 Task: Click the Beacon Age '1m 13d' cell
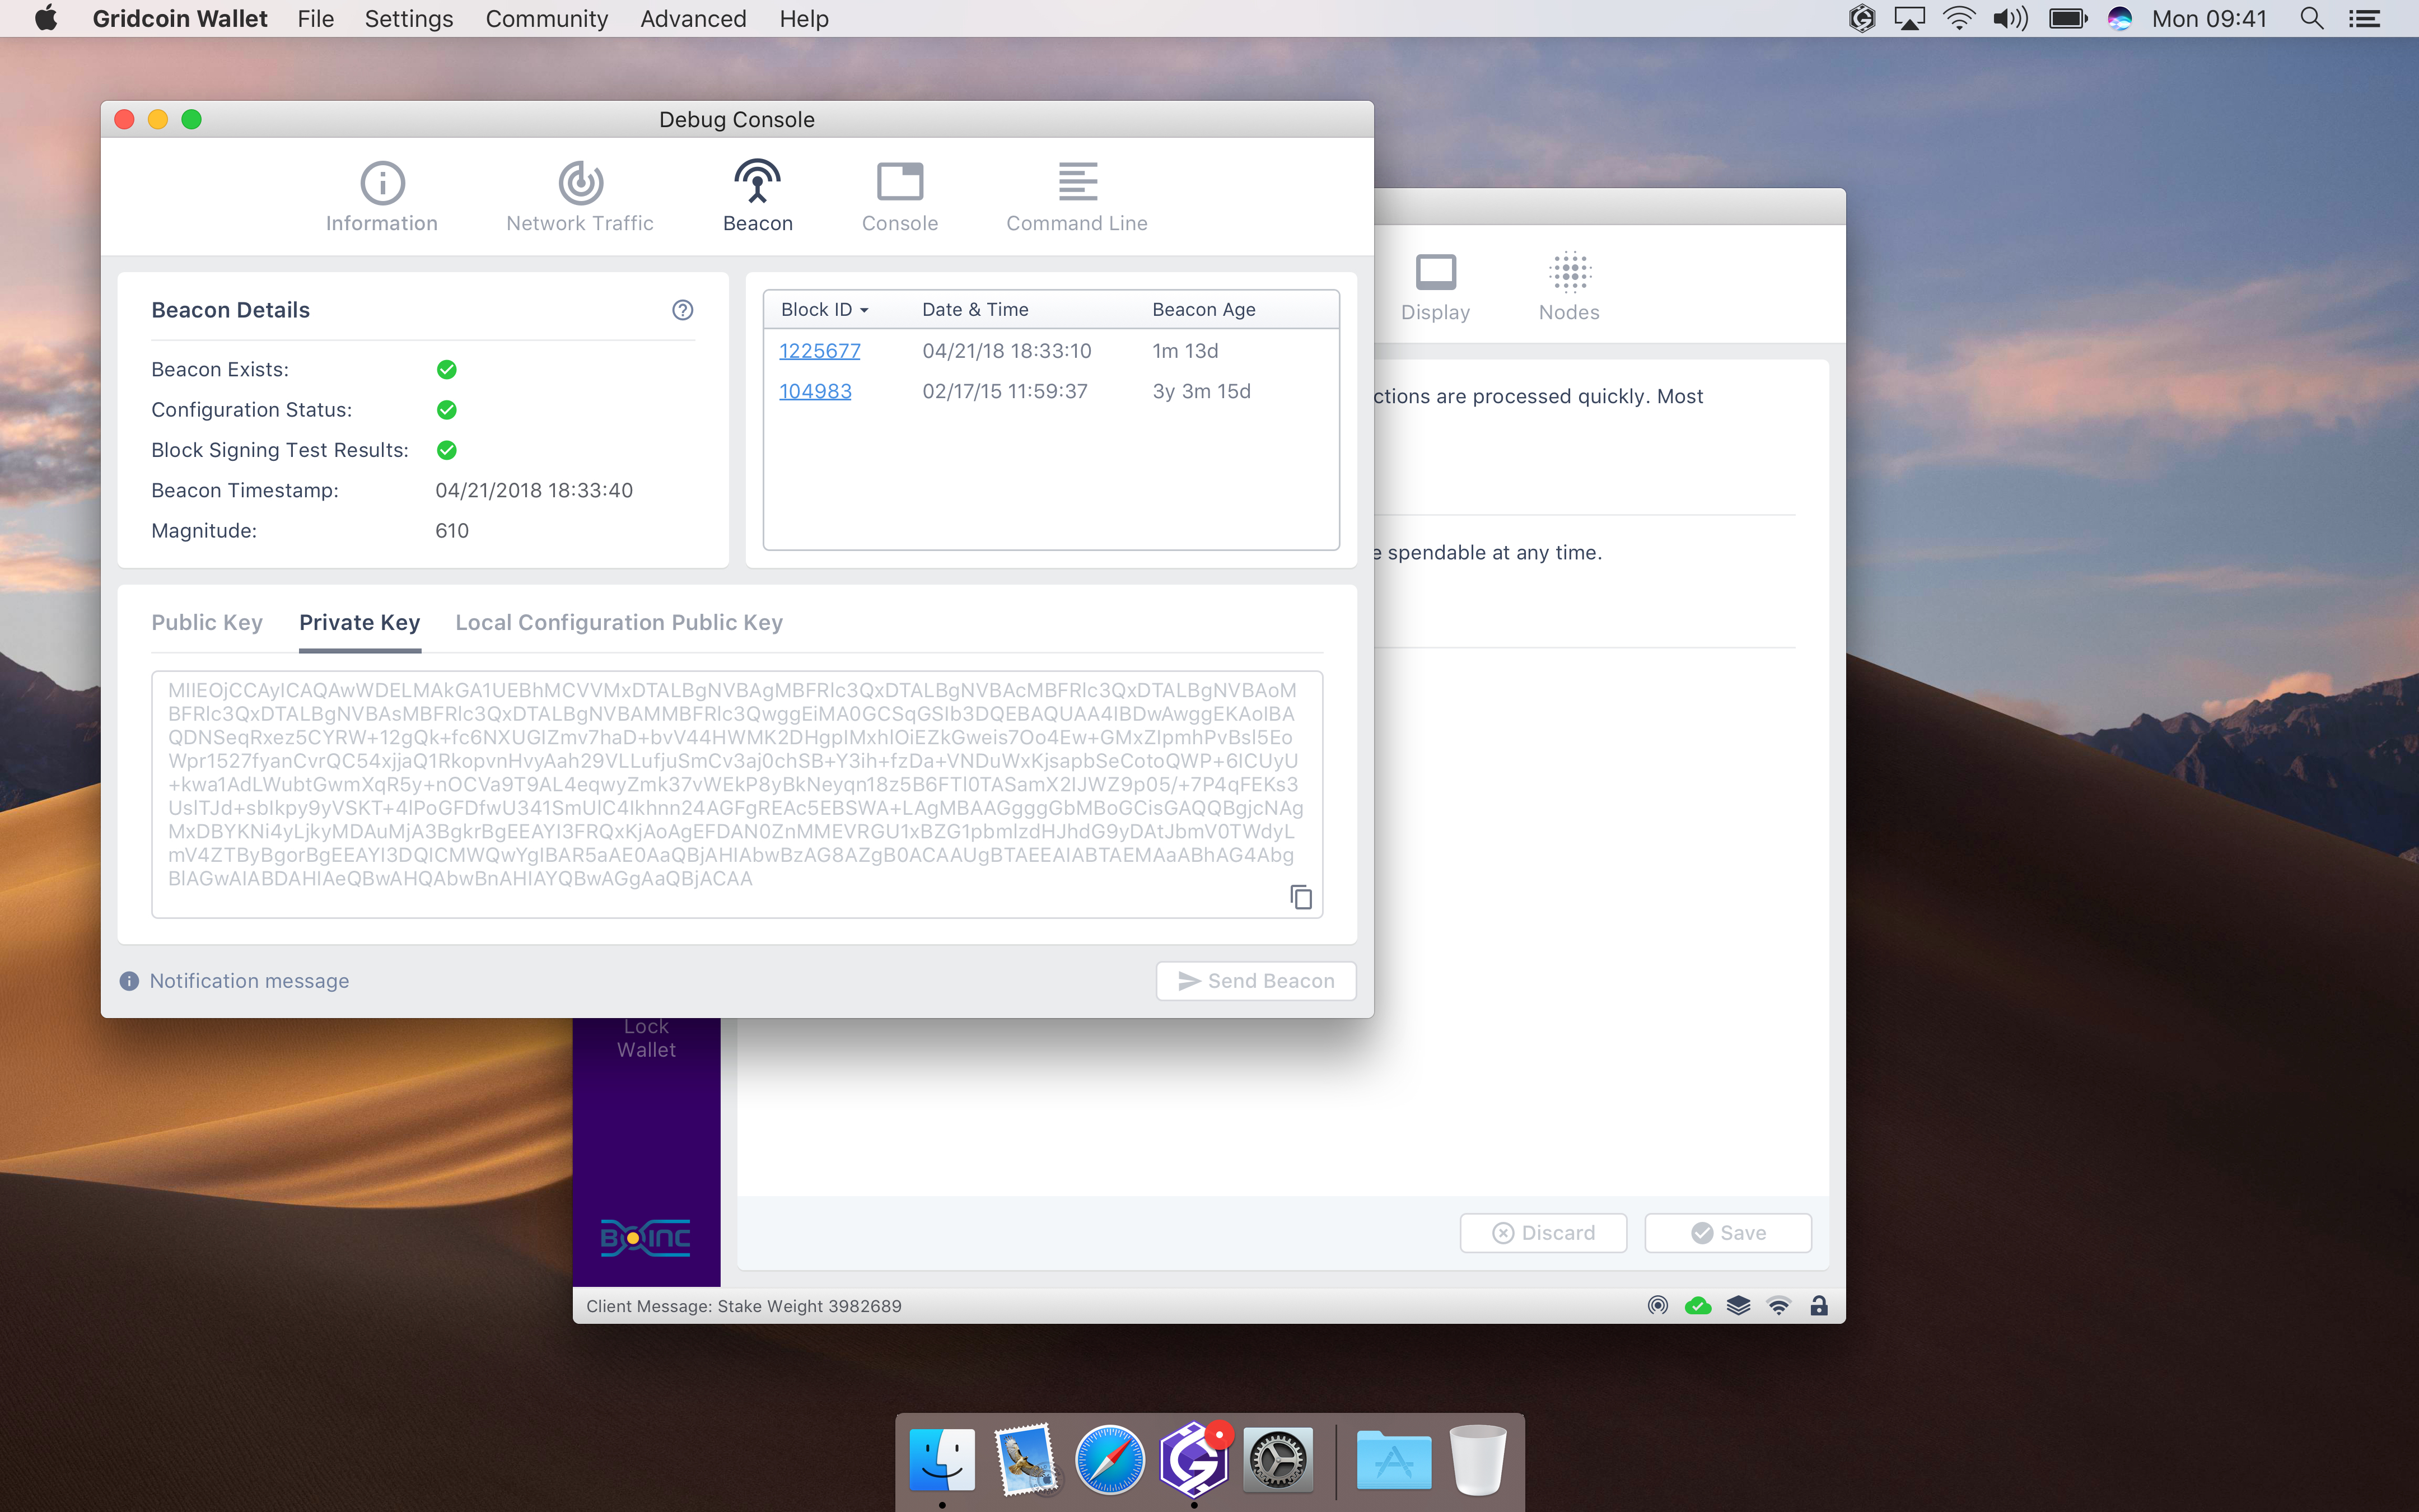click(x=1185, y=351)
